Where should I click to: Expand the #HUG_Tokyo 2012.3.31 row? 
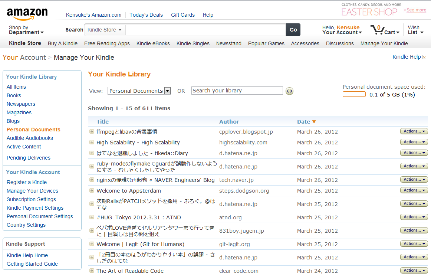tap(92, 217)
